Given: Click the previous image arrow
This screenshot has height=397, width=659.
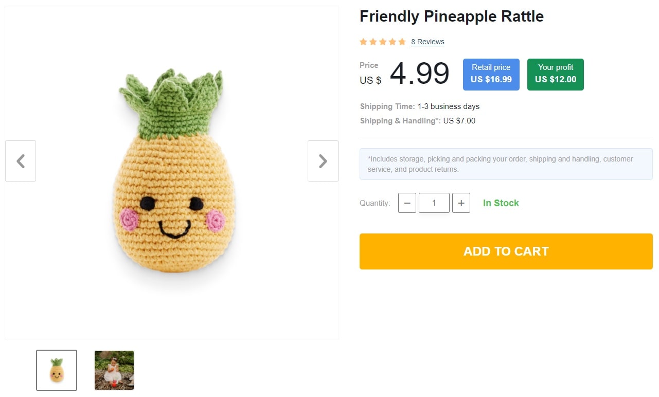Looking at the screenshot, I should click(x=21, y=161).
